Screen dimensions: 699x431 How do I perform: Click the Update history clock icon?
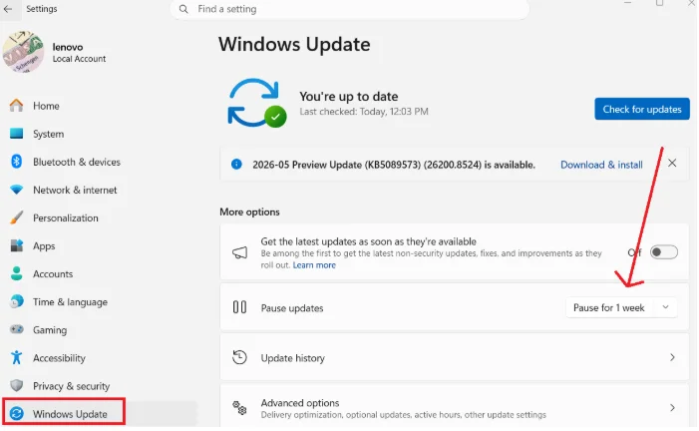coord(240,357)
